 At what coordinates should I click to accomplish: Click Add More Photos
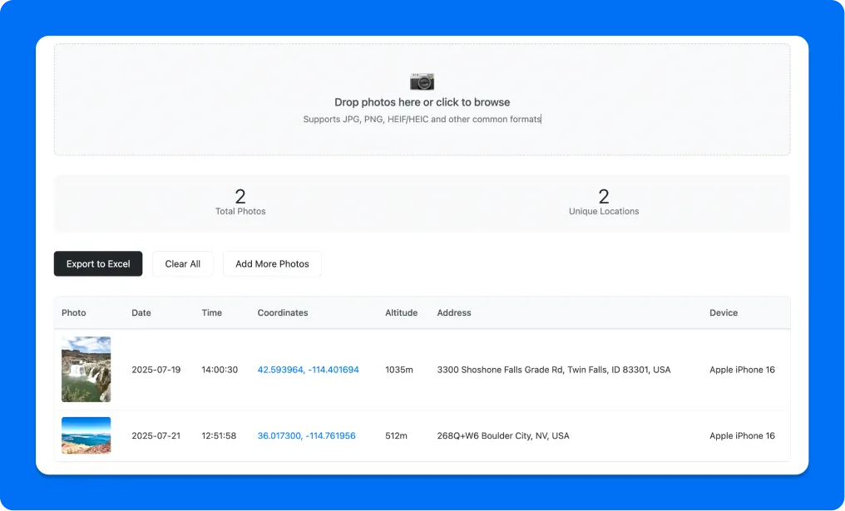pos(272,263)
